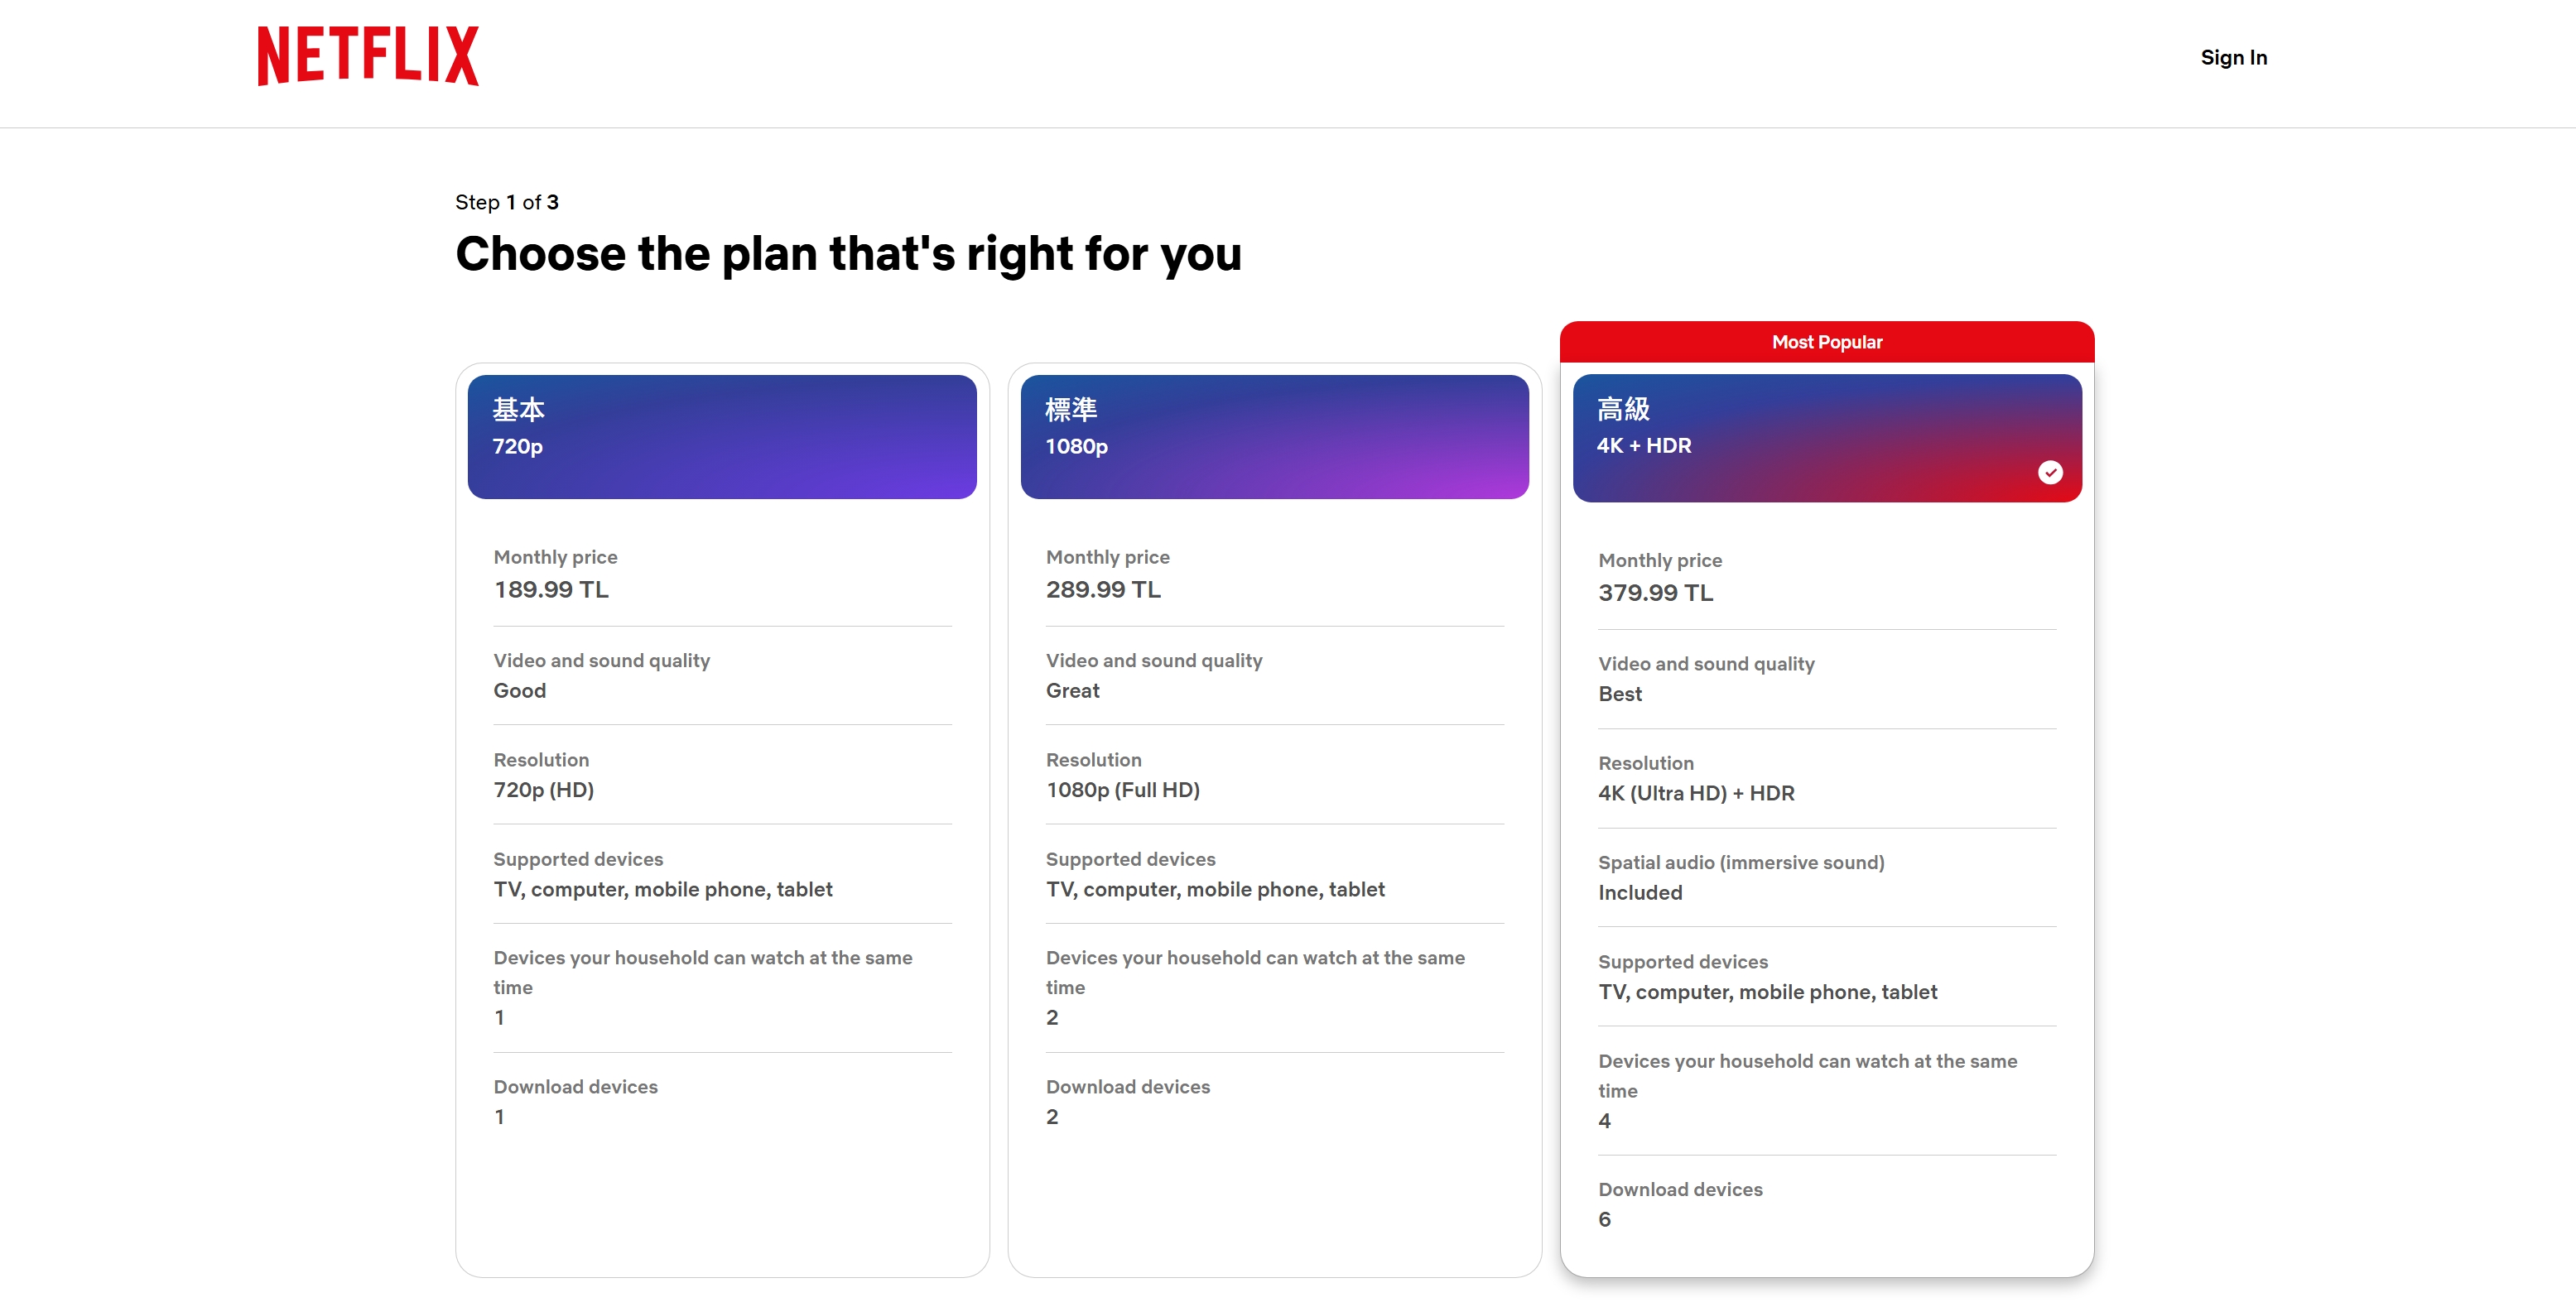Click Download devices 6 in premium plan

click(1680, 1203)
